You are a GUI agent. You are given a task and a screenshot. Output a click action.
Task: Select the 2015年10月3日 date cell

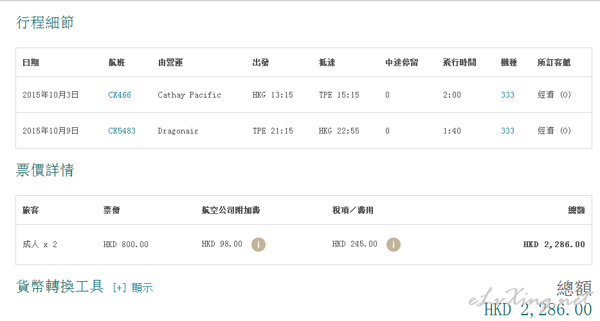pos(51,95)
